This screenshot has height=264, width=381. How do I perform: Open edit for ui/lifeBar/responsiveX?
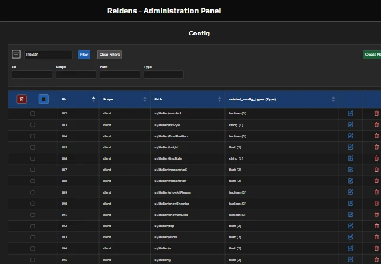click(351, 170)
